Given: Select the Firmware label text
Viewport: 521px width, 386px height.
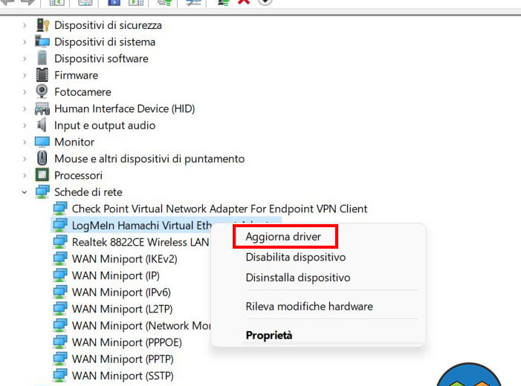Looking at the screenshot, I should click(x=76, y=75).
